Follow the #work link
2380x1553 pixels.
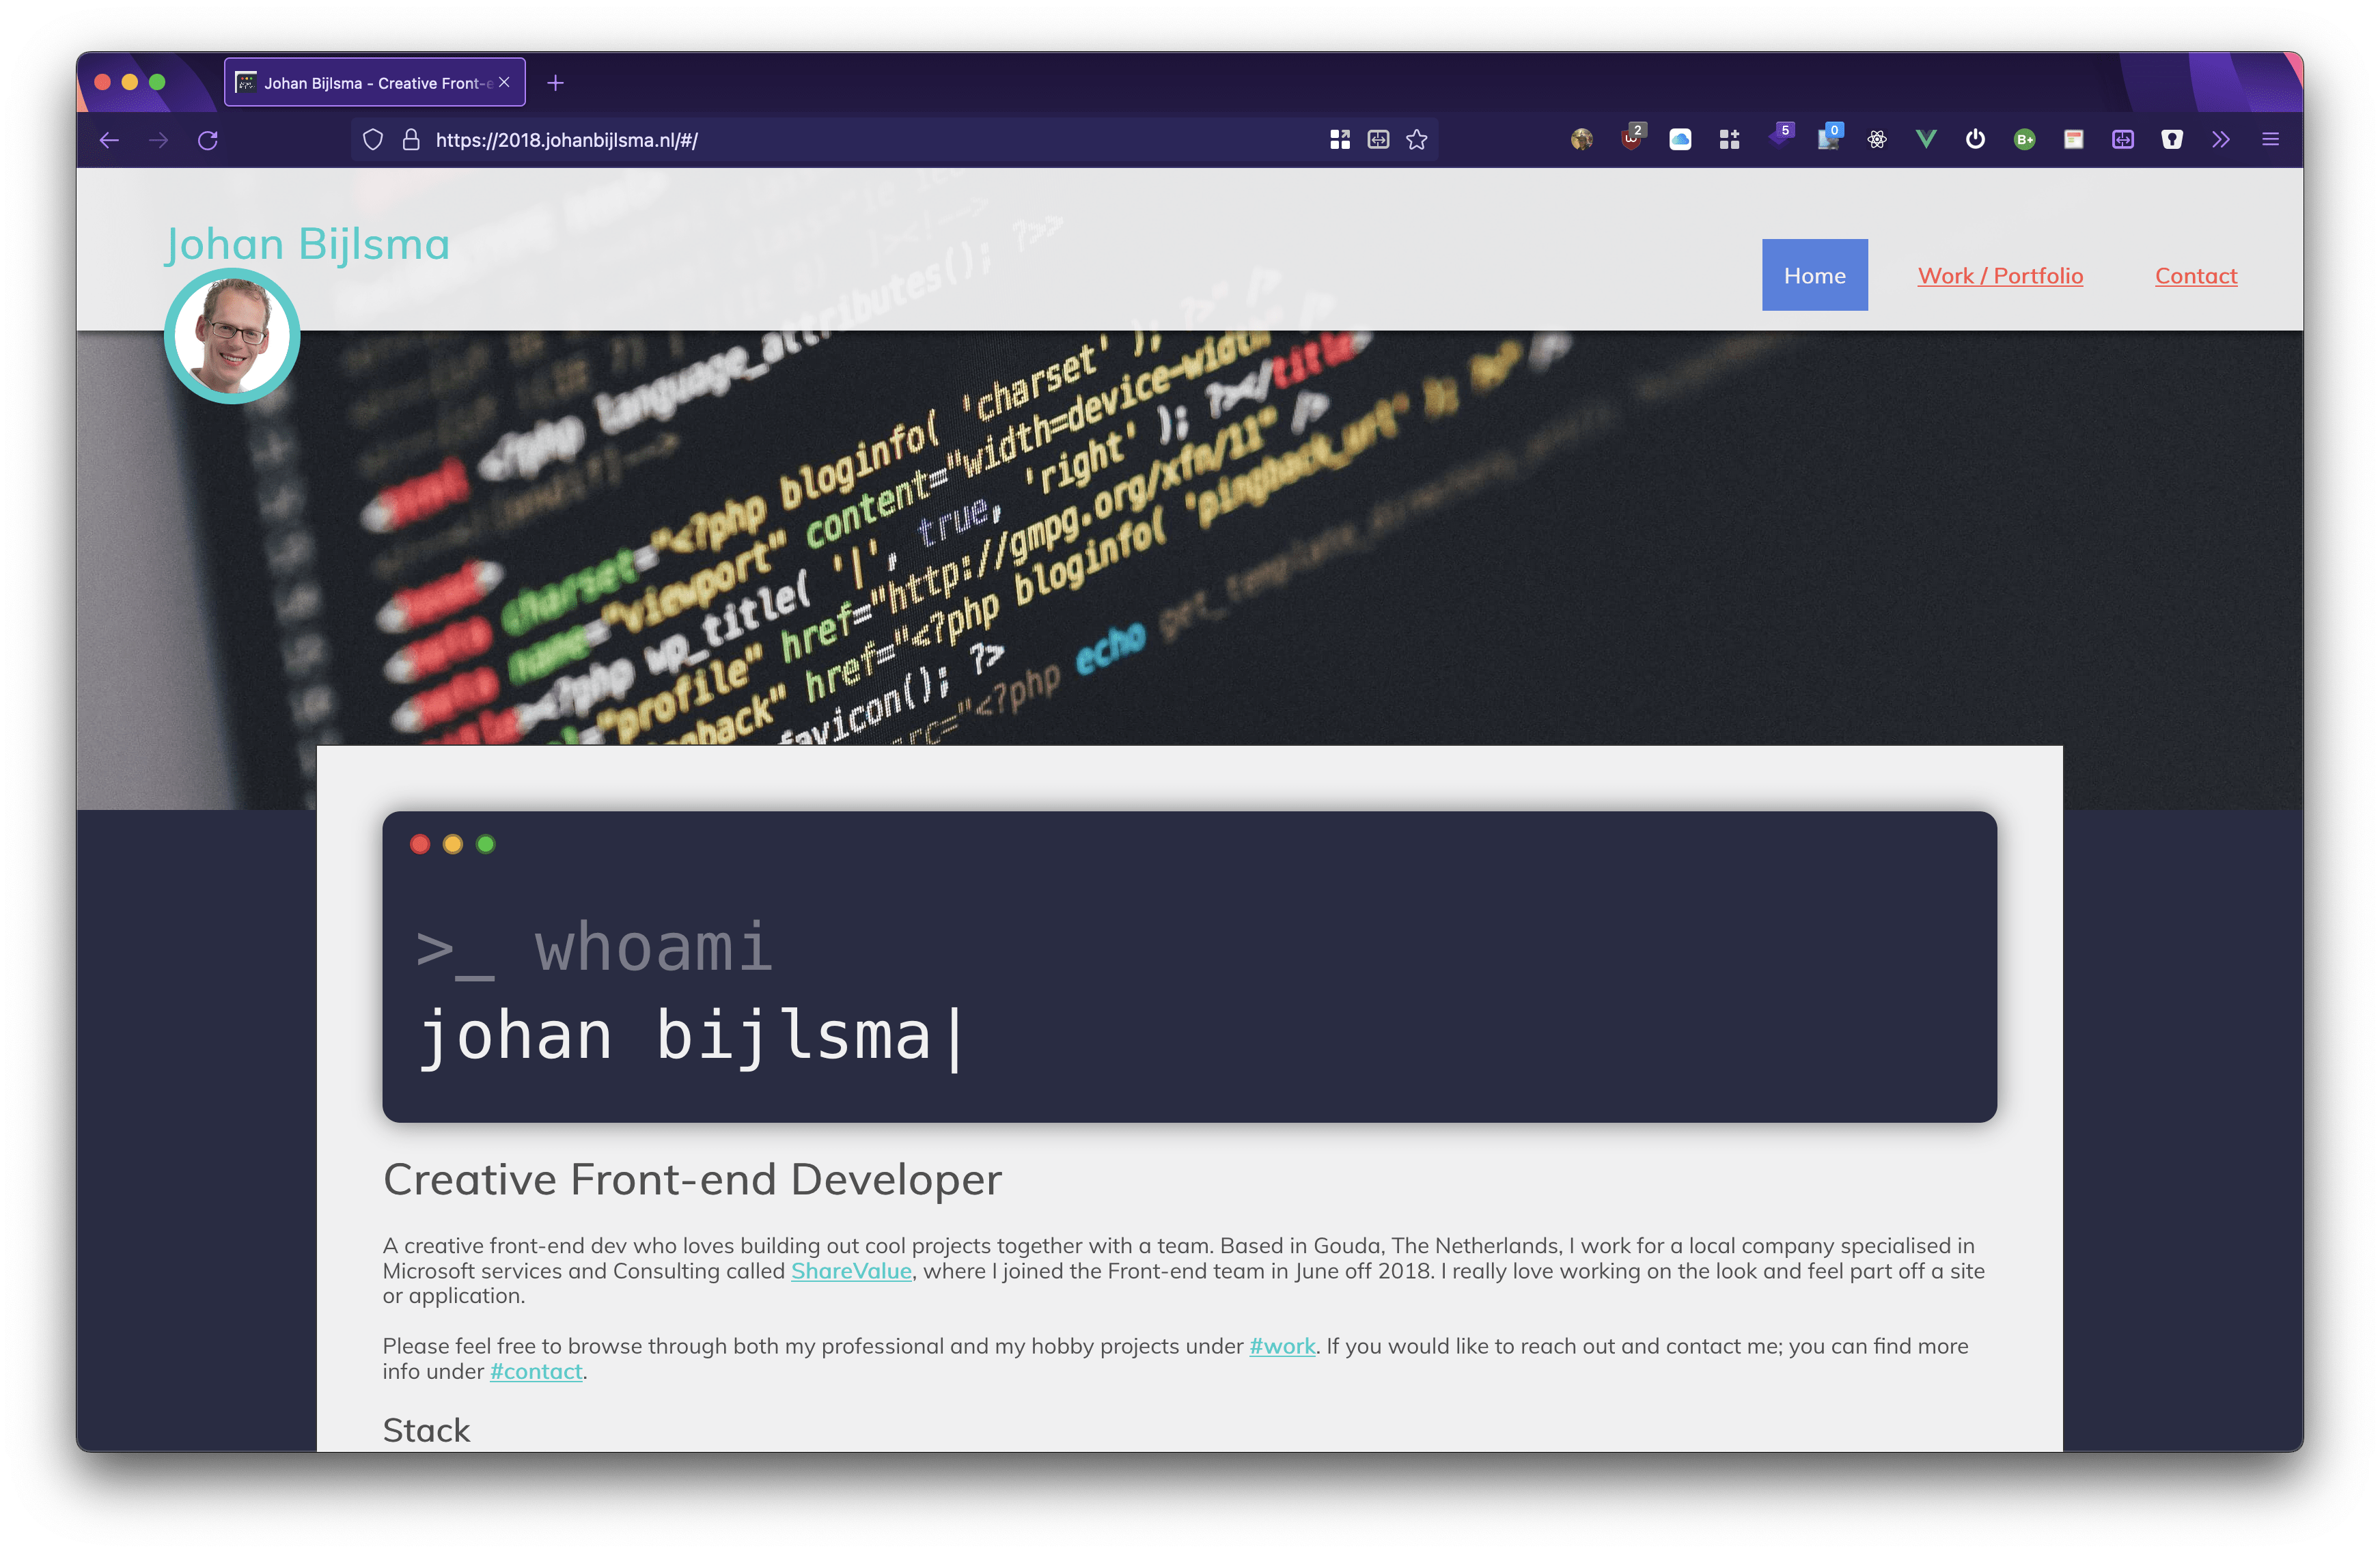[1282, 1346]
